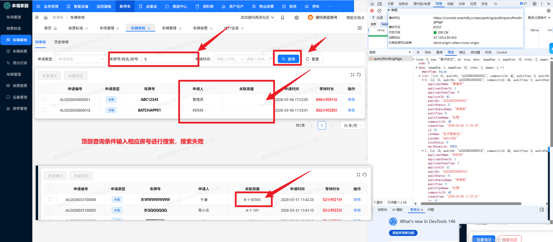The height and width of the screenshot is (242, 553).
Task: Check the box for AU2026030600018 row
Action: 44,110
